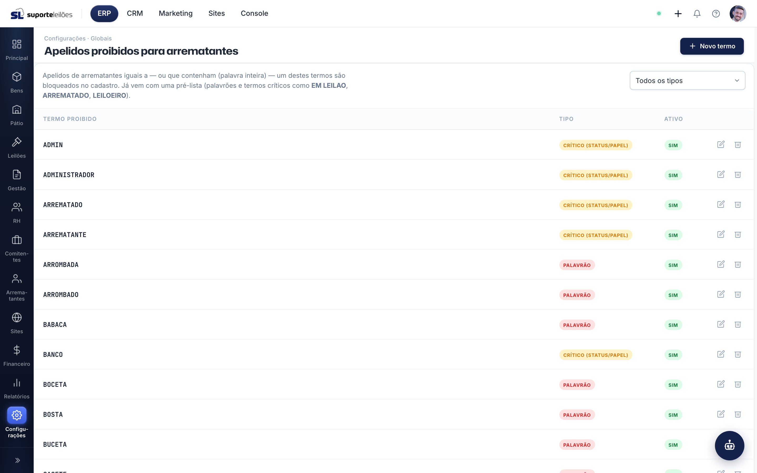757x473 pixels.
Task: Open Arrematantes in the sidebar
Action: click(17, 287)
